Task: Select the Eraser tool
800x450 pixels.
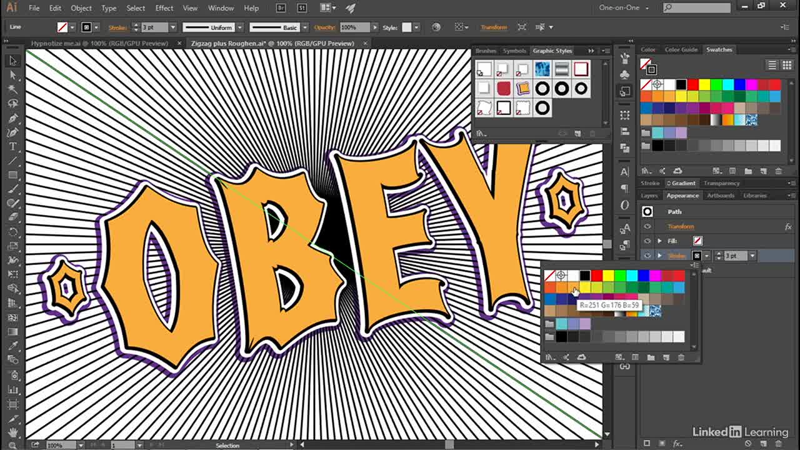Action: click(x=12, y=217)
